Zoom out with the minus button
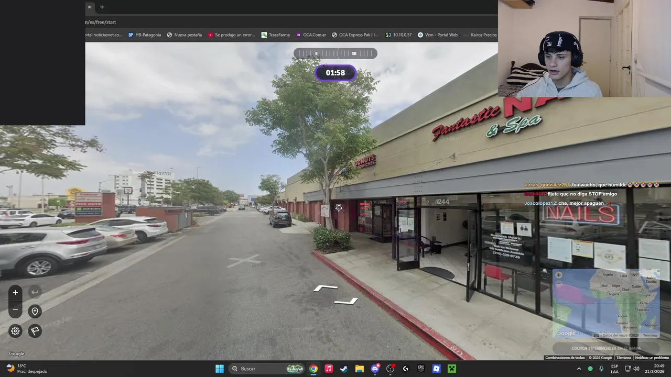Screen dimensions: 671x377 tap(15, 309)
